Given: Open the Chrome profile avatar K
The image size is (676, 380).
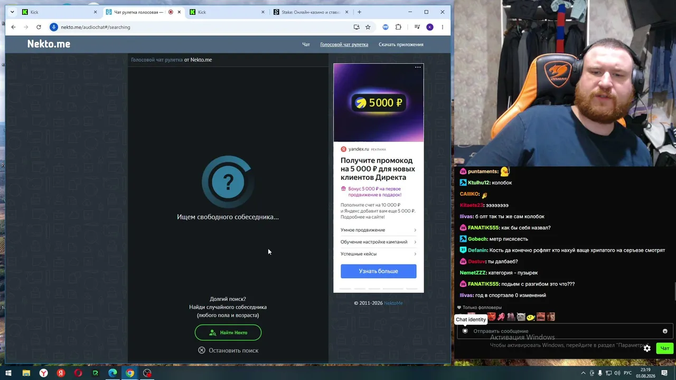Looking at the screenshot, I should (x=430, y=27).
